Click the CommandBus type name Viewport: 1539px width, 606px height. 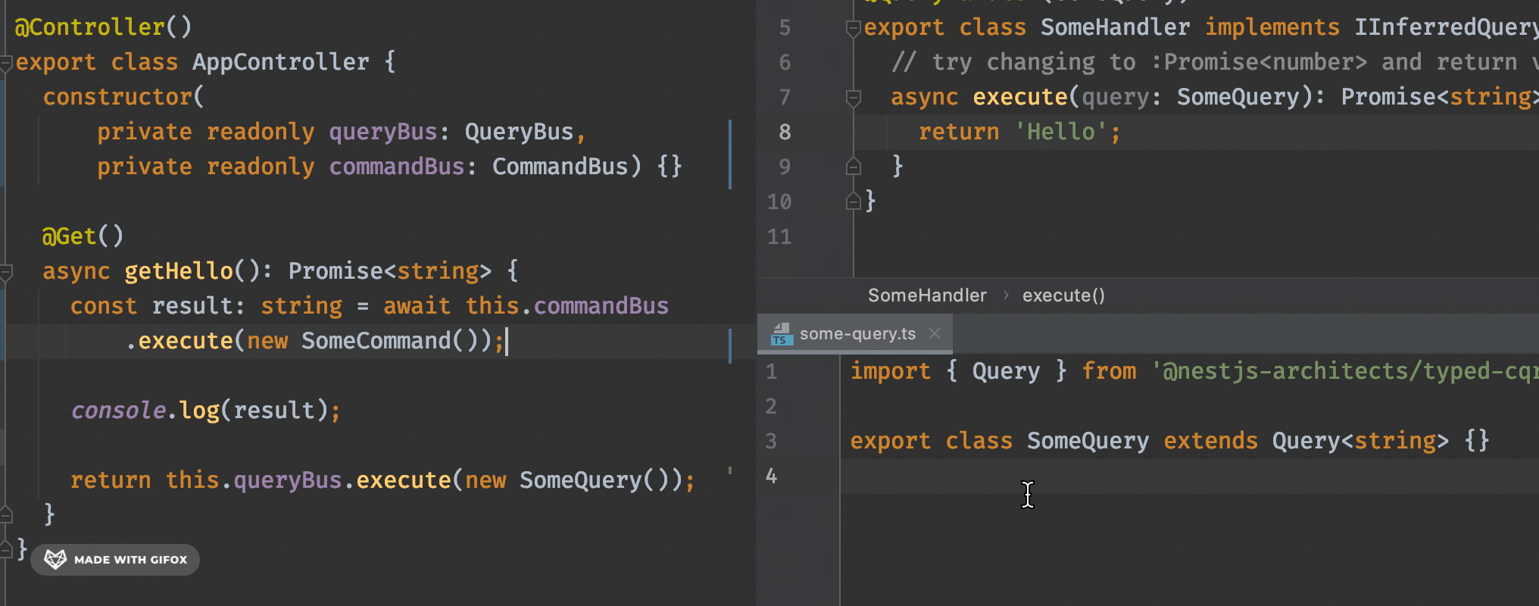(560, 167)
